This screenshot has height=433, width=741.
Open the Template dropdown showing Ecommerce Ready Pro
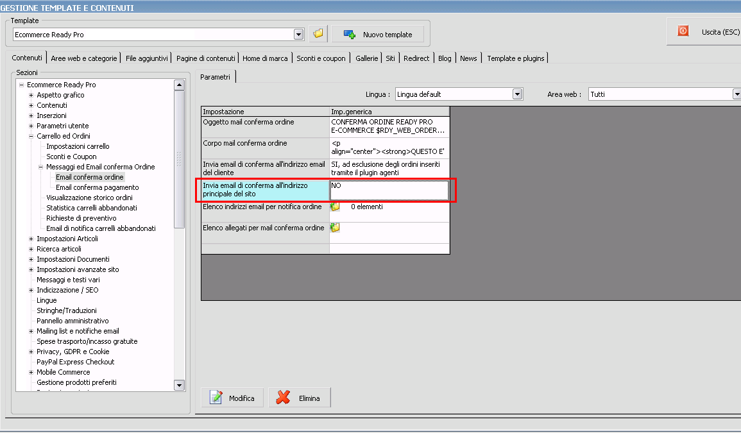298,35
